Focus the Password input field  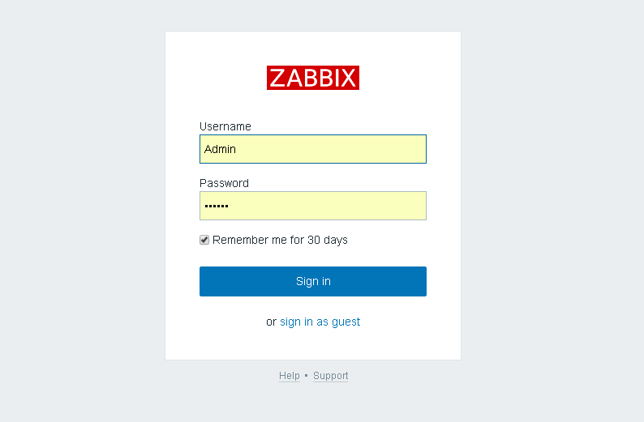(313, 206)
